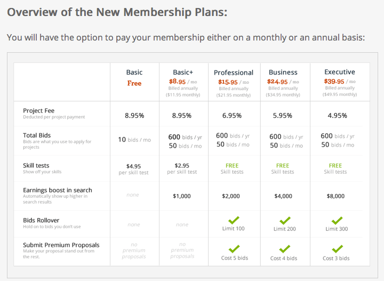This screenshot has height=281, width=384.
Task: Click the Basic plan Free price
Action: point(134,83)
